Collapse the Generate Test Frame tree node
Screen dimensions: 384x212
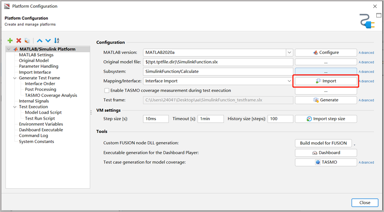(15, 78)
